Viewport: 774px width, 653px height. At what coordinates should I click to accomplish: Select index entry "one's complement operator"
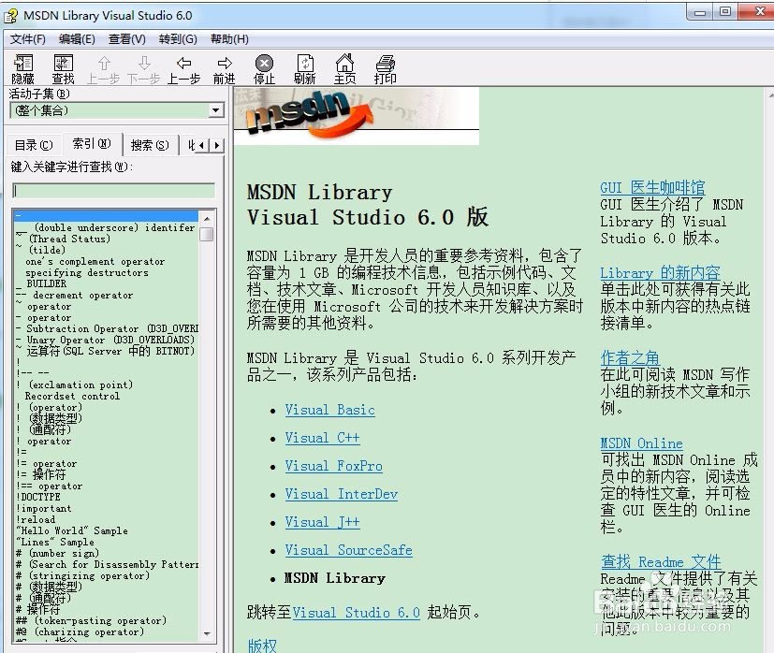pos(95,262)
